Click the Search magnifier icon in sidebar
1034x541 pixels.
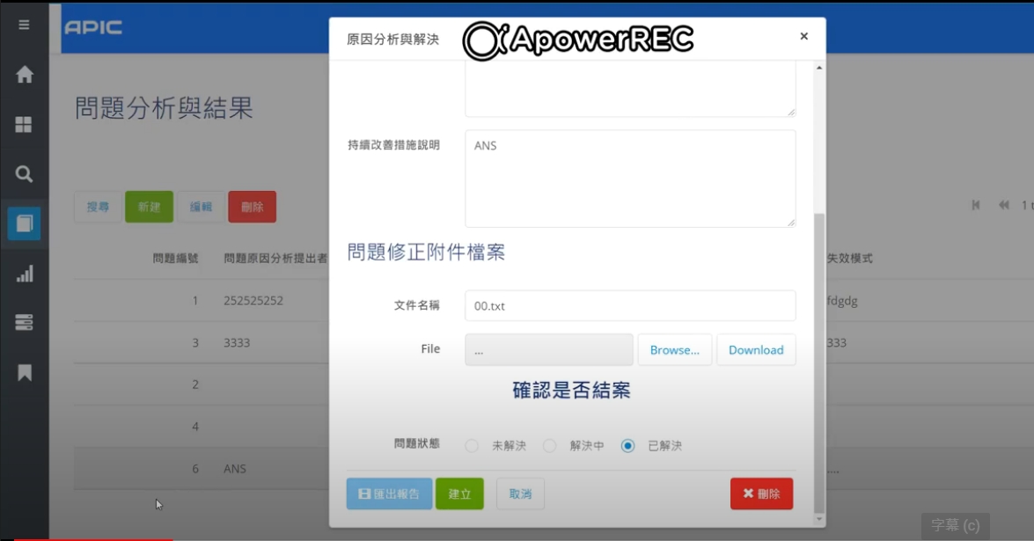[24, 174]
